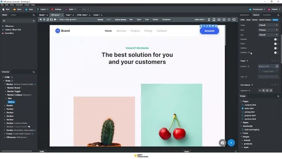The width and height of the screenshot is (282, 159).
Task: Click the Selector input field
Action: coord(267,66)
